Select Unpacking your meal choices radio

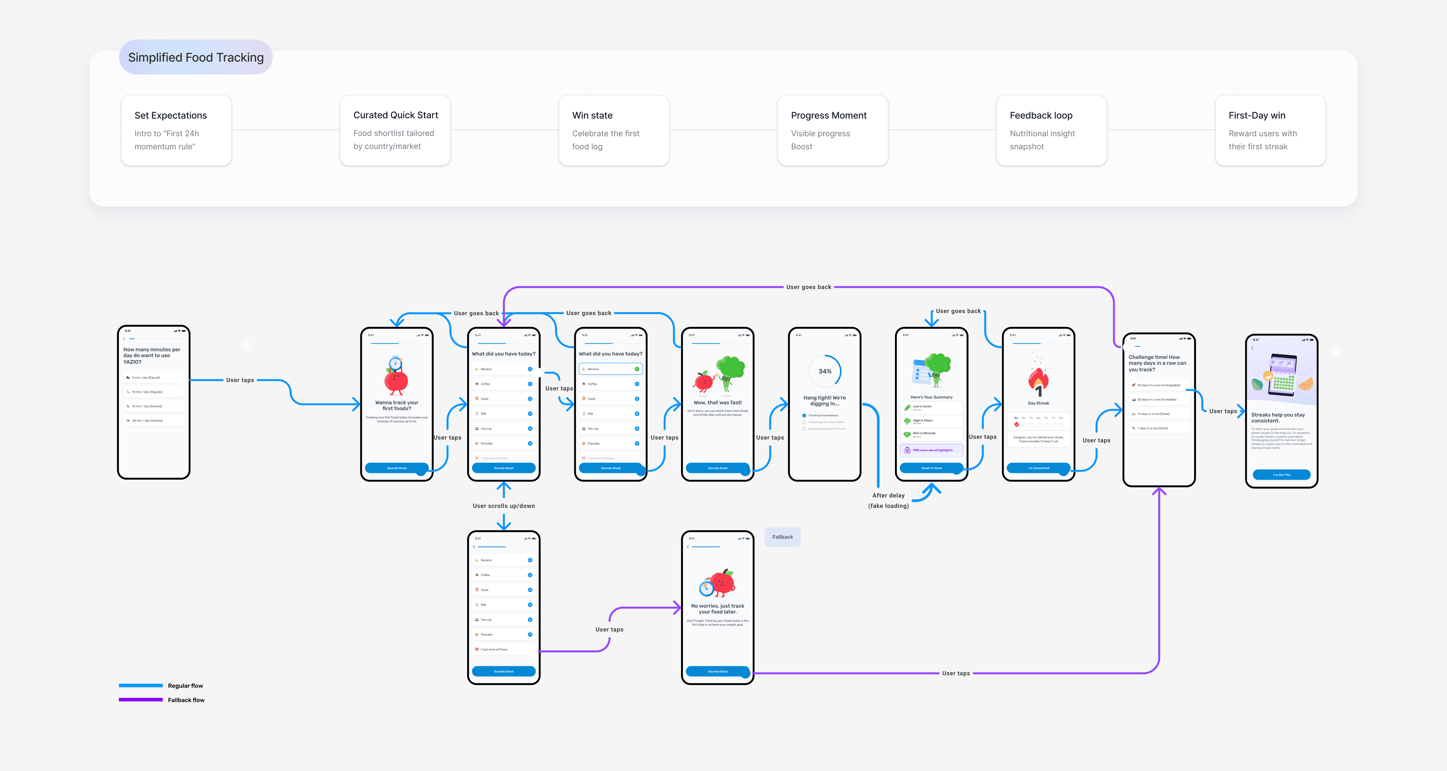click(804, 422)
